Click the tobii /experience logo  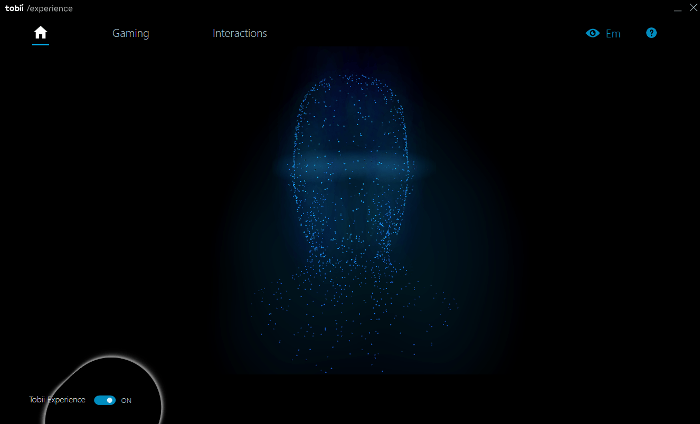click(39, 8)
